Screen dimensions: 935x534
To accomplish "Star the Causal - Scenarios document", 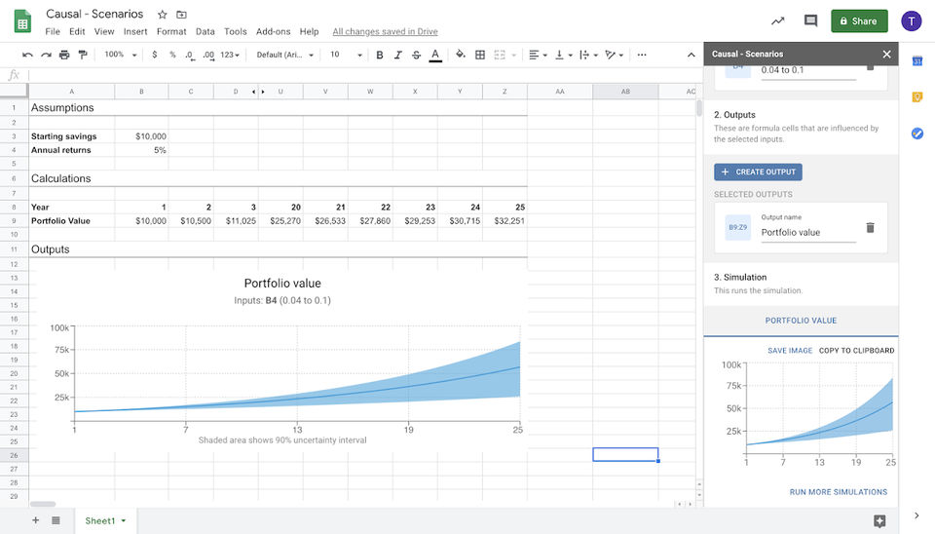I will point(163,15).
